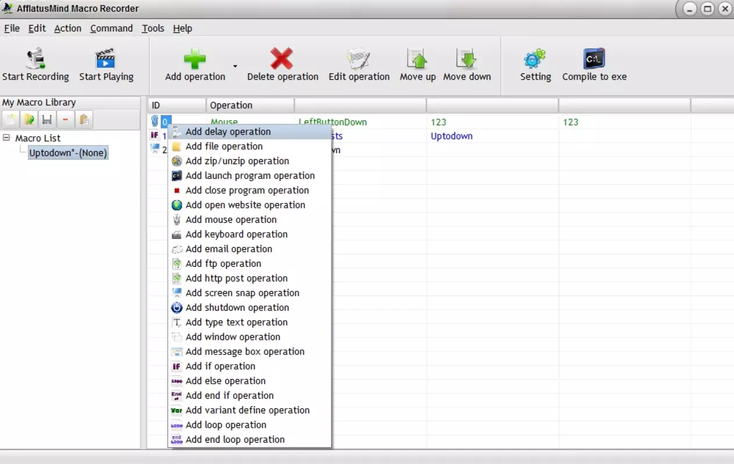Choose Add screen snap operation
This screenshot has width=734, height=464.
click(250, 293)
